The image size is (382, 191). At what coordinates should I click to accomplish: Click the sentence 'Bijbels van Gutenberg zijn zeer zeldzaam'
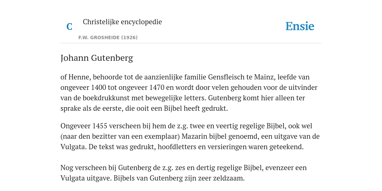coord(179,178)
